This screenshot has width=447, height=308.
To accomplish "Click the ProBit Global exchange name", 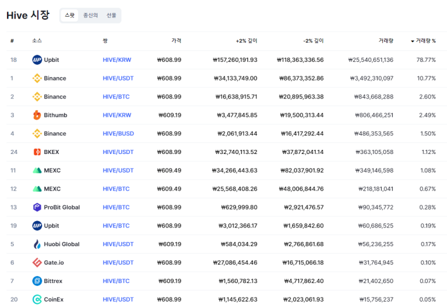I will tap(62, 207).
